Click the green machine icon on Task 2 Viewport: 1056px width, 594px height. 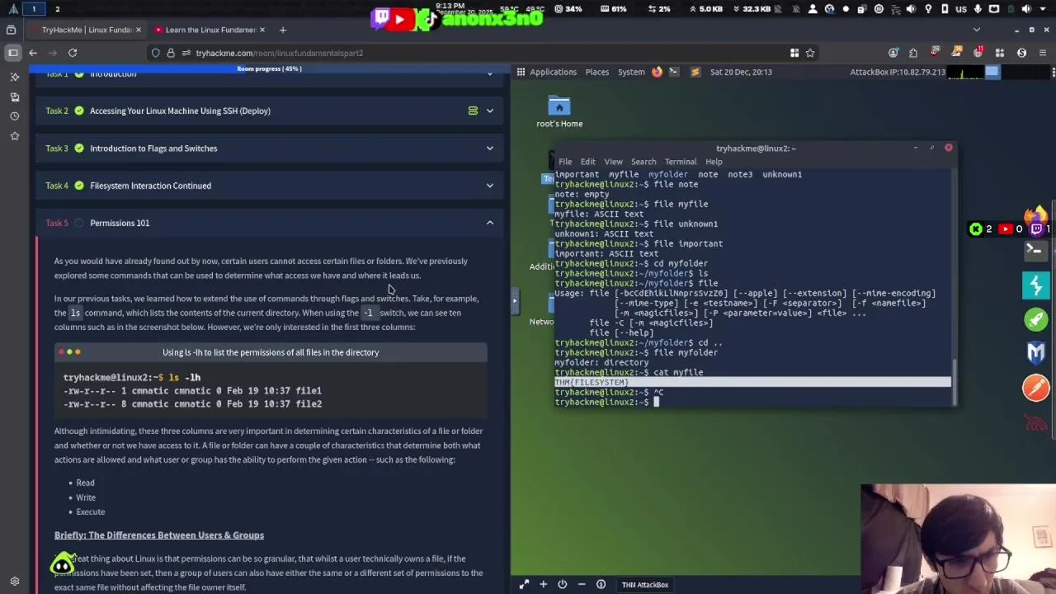tap(473, 111)
